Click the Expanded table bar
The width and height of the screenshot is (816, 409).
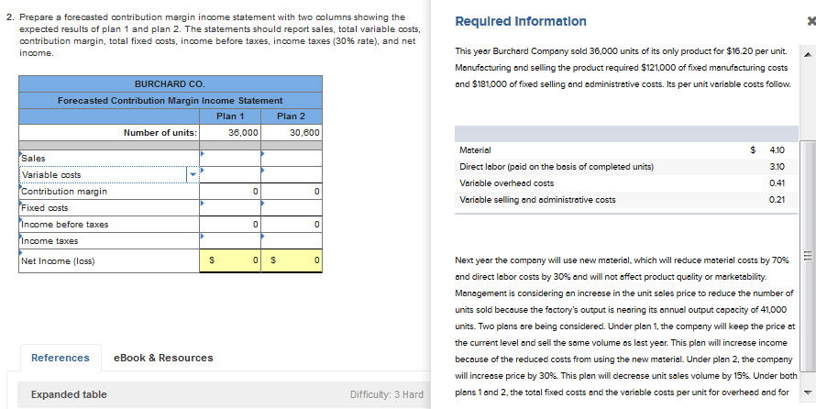[x=224, y=394]
